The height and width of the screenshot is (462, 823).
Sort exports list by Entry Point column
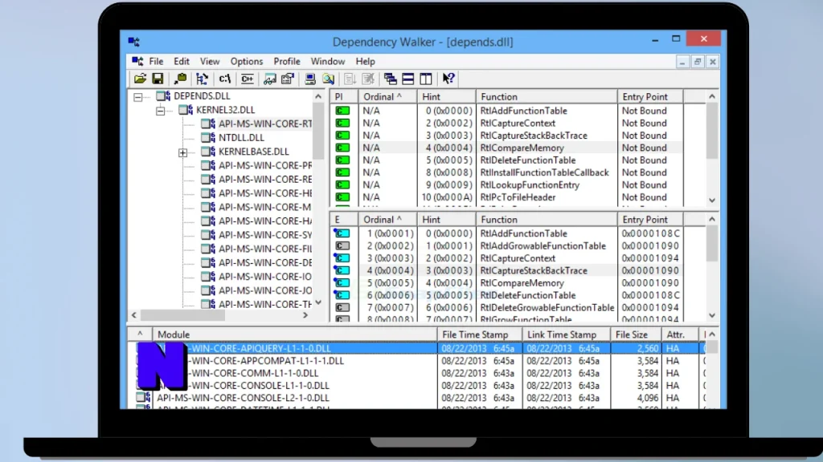(x=649, y=220)
